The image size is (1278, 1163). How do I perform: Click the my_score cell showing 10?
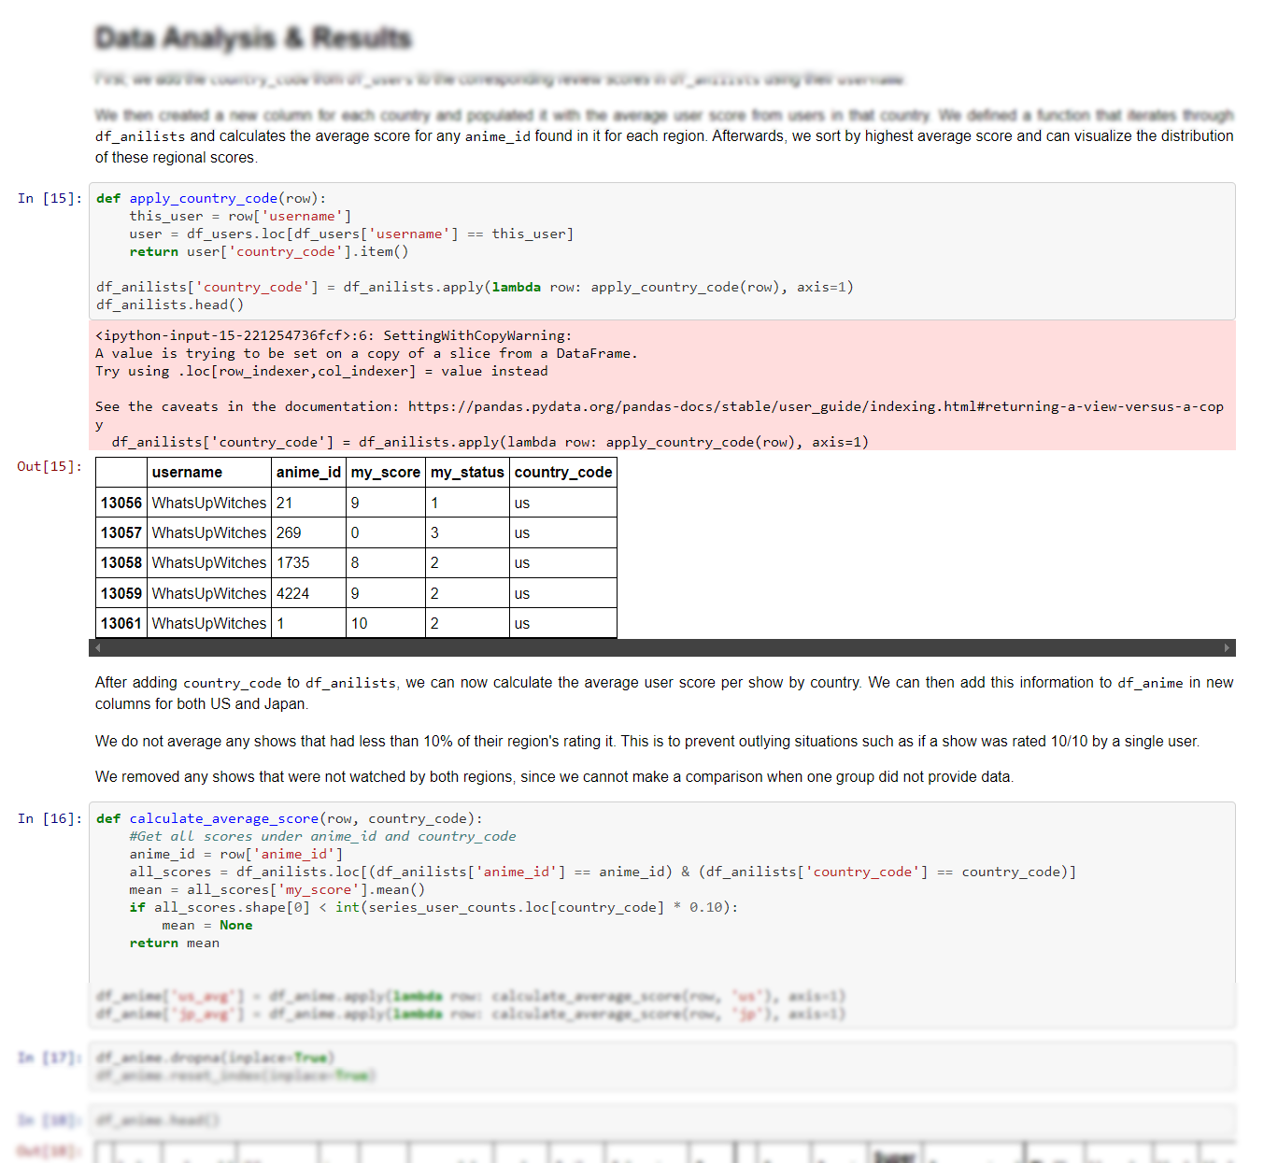pos(360,623)
